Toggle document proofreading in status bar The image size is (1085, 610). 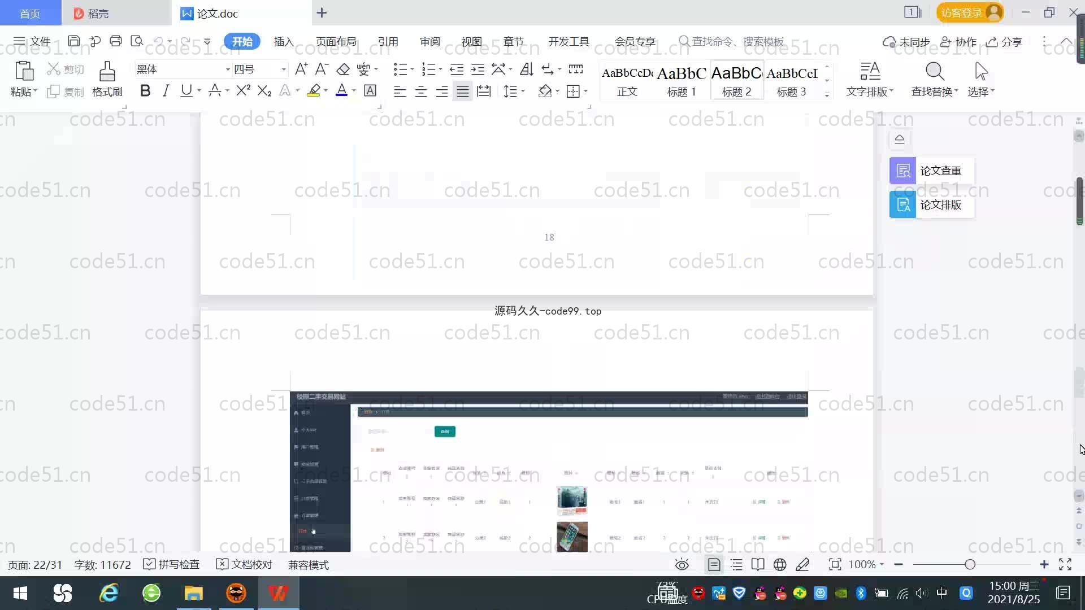click(x=244, y=564)
